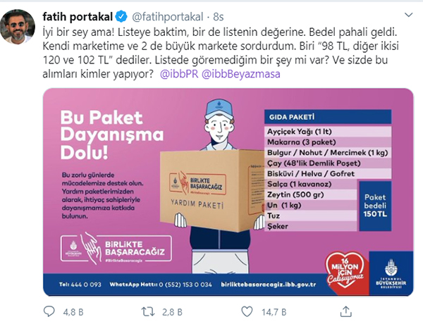
Task: Click the reply speech bubble icon
Action: [x=49, y=311]
